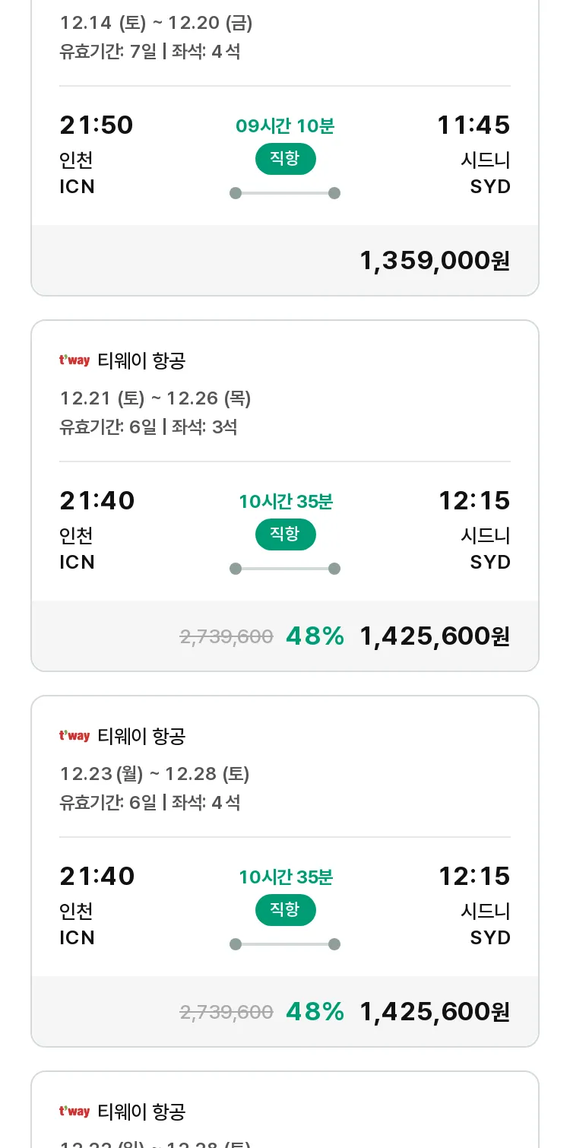Click 11:45 arrival time at 시드니 SYD
The width and height of the screenshot is (570, 1148).
tap(473, 125)
